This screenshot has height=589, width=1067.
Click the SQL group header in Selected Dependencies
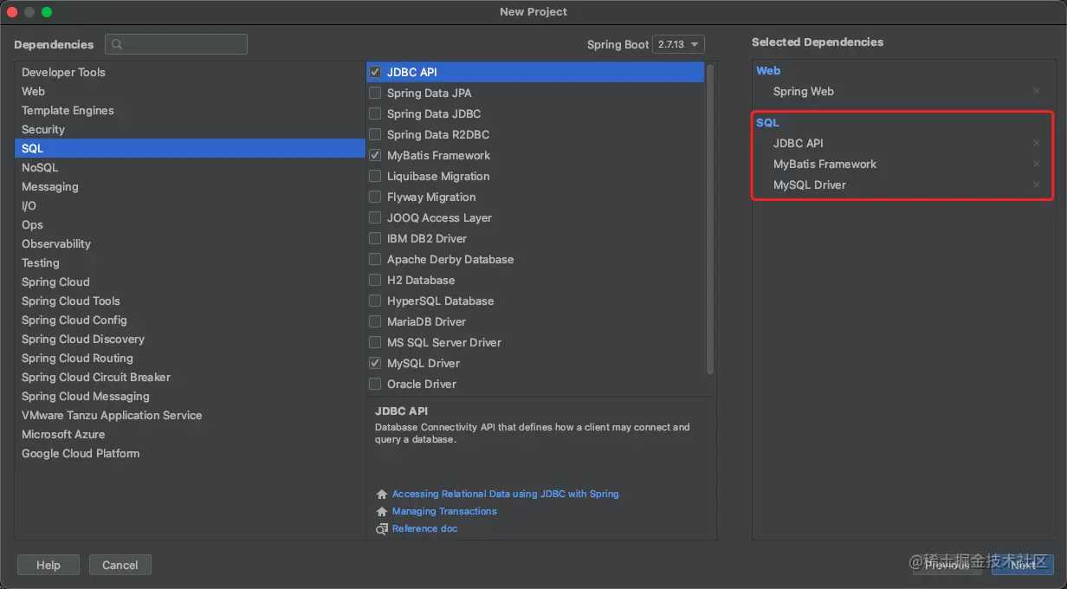tap(768, 122)
